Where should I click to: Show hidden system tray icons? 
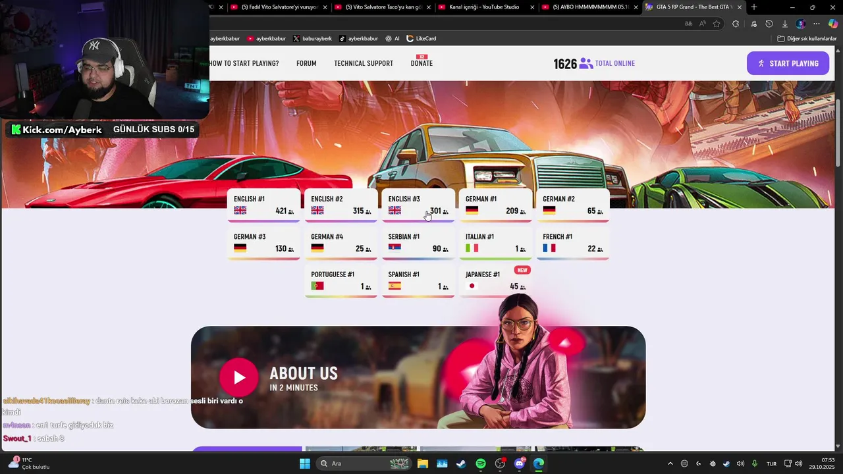coord(670,463)
